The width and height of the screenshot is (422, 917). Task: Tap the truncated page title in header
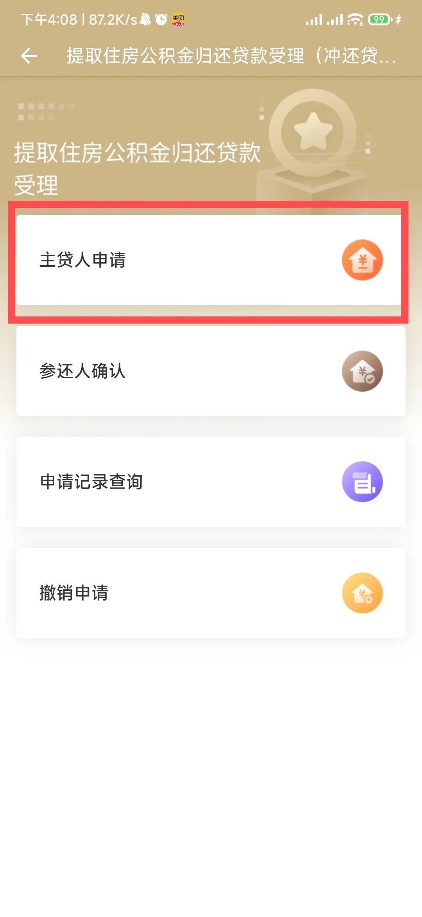pos(231,56)
